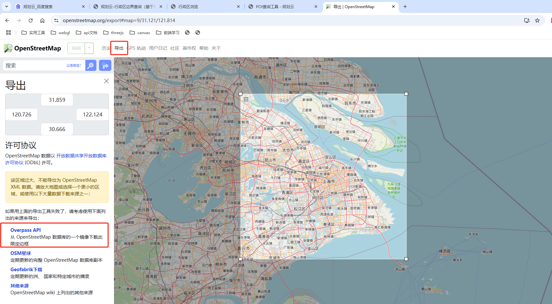Open the 用户日记 menu item
Viewport: 552px width, 304px height.
(x=158, y=48)
